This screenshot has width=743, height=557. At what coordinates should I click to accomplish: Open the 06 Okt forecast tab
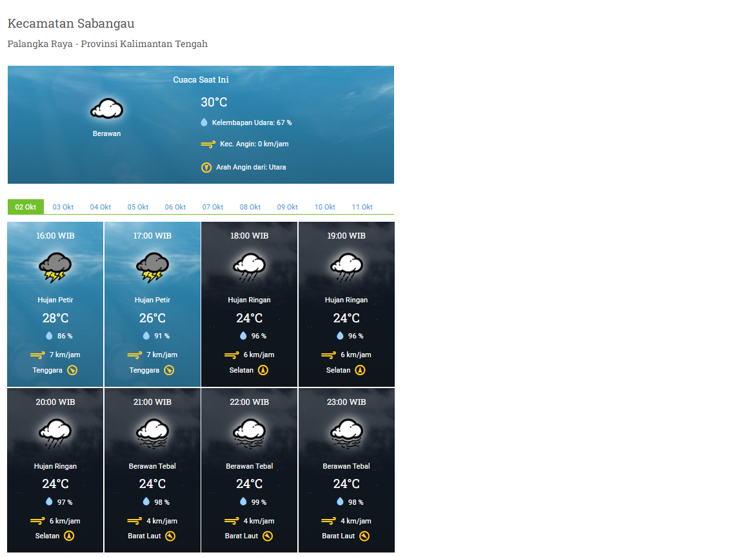175,207
